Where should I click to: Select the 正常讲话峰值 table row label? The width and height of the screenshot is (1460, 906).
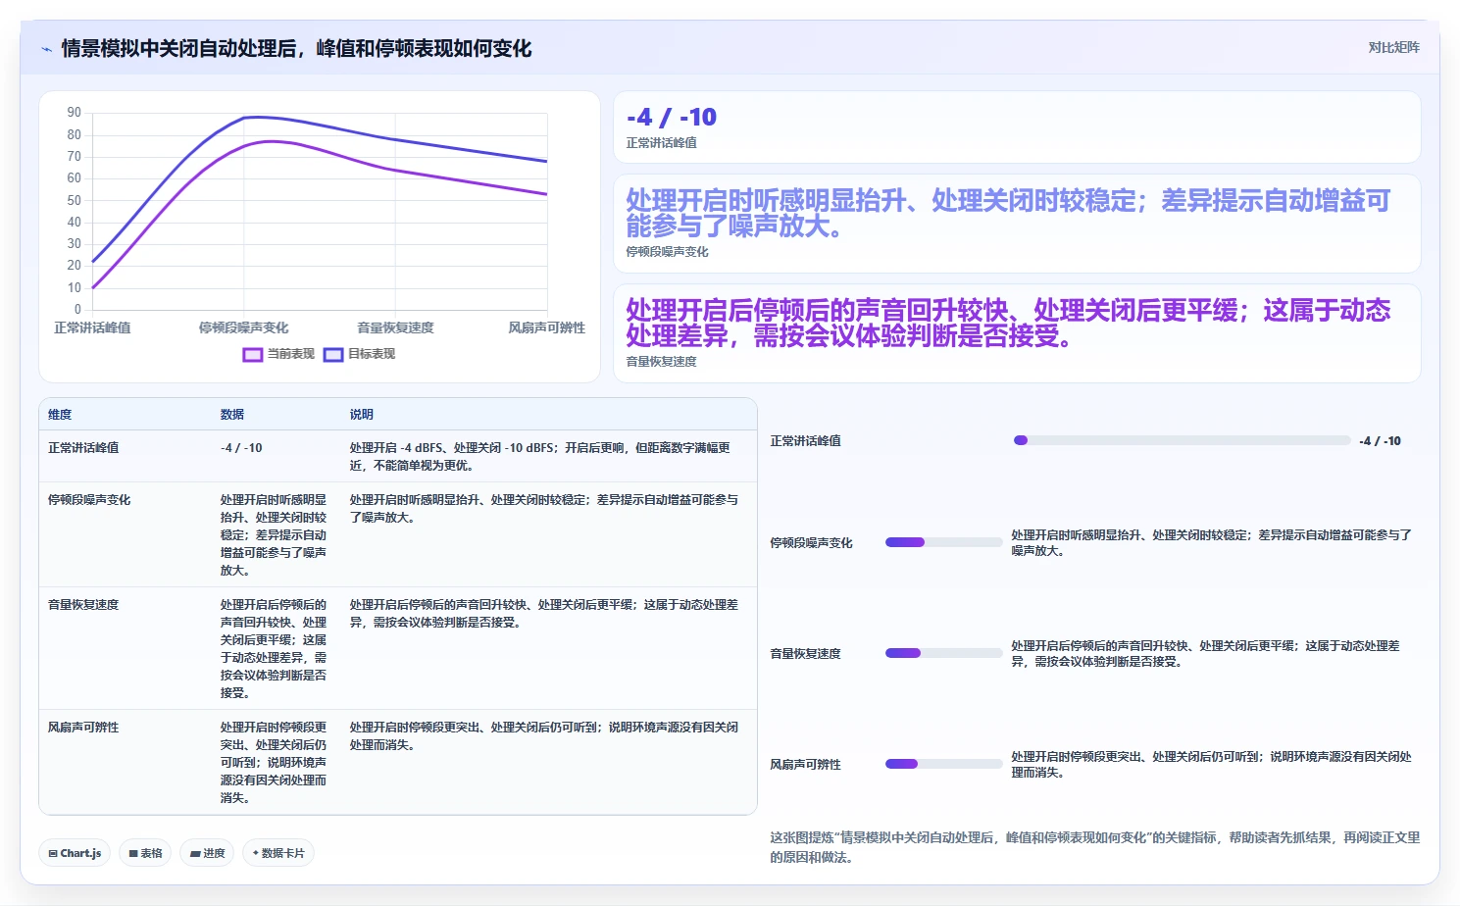tap(83, 448)
